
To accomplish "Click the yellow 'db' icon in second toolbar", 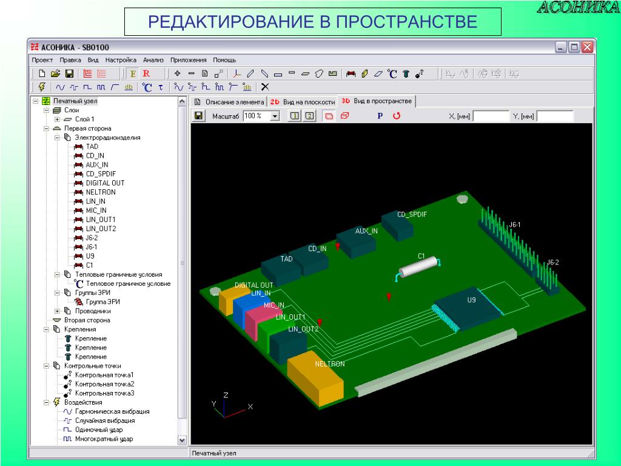I will coord(129,87).
